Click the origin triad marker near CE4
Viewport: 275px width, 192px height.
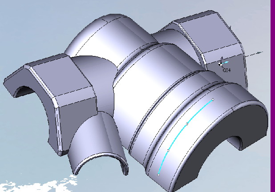[x=221, y=63]
